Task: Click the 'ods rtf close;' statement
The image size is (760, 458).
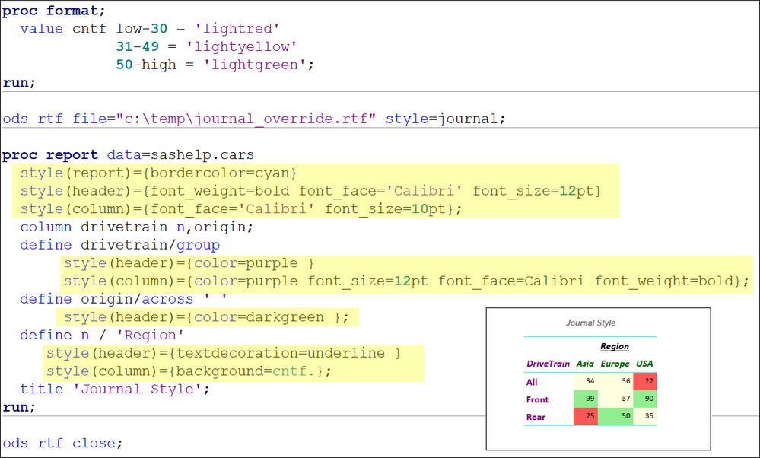Action: point(62,443)
